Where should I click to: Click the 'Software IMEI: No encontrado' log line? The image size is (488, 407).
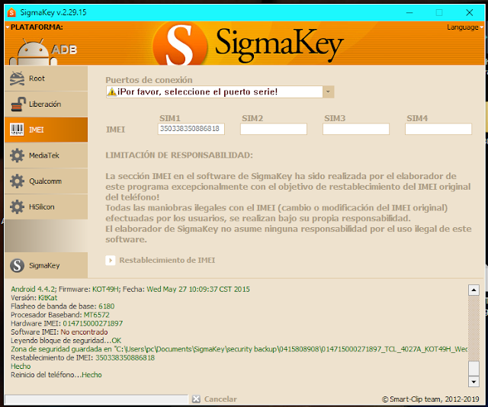point(59,332)
